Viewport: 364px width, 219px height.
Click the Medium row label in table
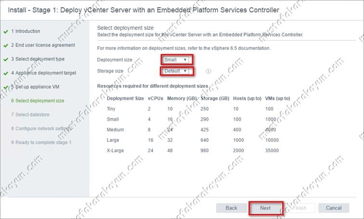(x=116, y=130)
